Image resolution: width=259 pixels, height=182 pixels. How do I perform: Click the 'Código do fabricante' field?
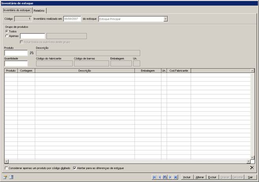pos(54,64)
